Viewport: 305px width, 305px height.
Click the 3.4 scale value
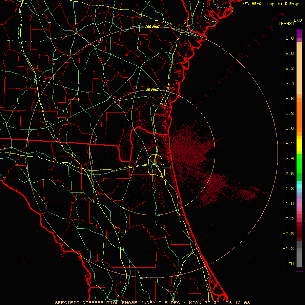(290, 159)
